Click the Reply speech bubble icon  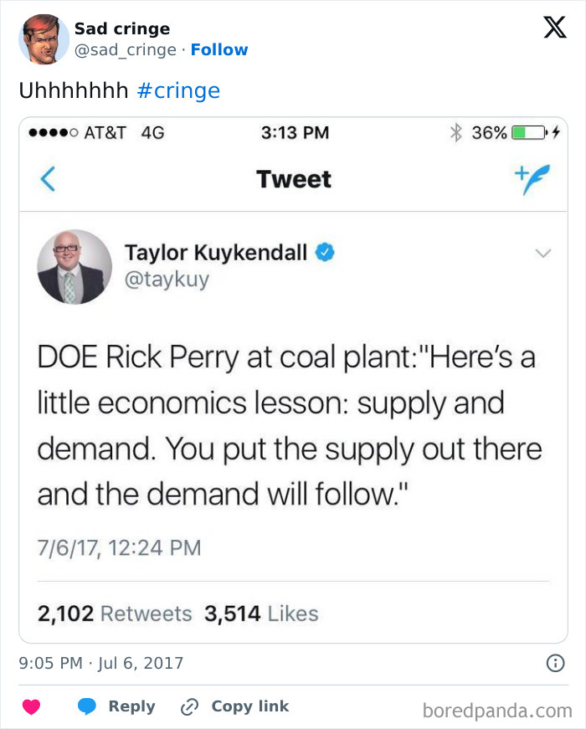click(x=87, y=706)
